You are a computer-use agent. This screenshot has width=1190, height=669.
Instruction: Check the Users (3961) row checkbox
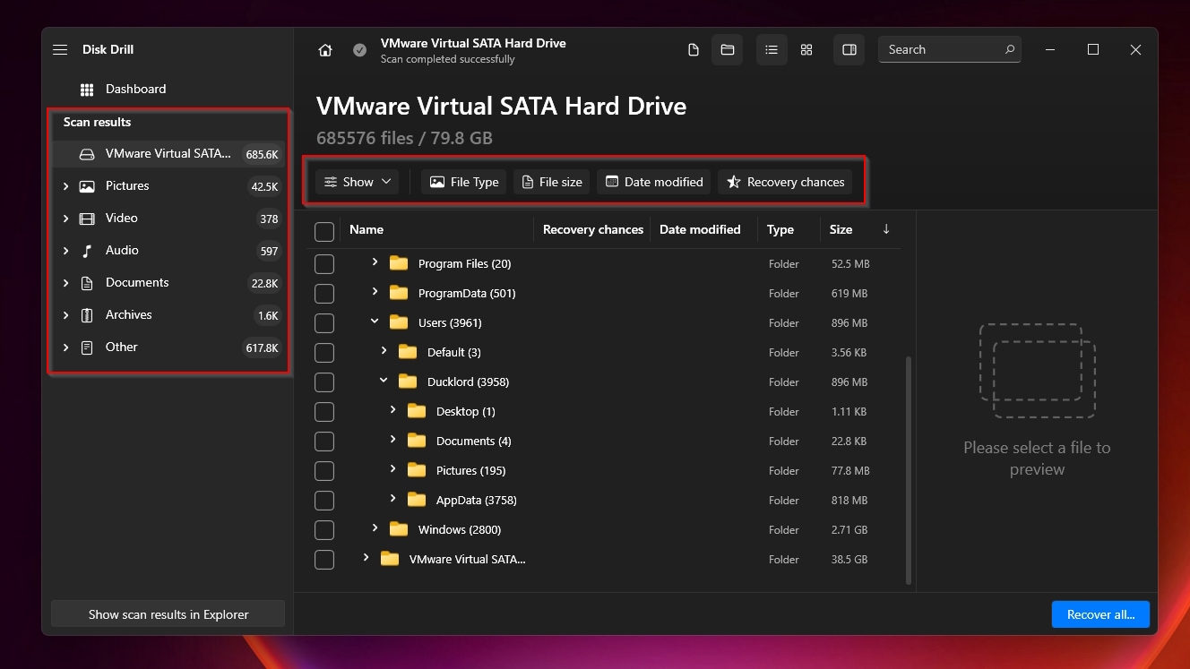324,323
